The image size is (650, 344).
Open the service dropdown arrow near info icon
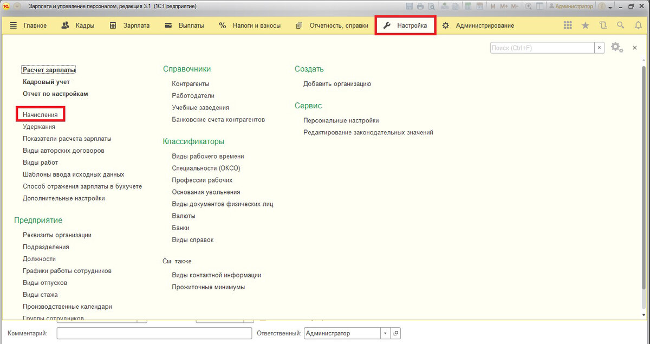[610, 7]
